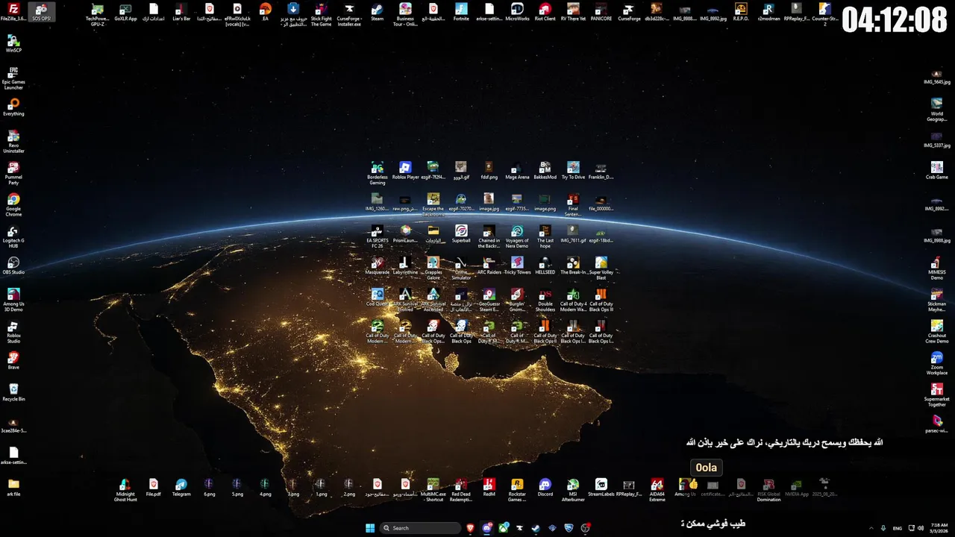Select the 'ark file' folder icon

(x=13, y=488)
